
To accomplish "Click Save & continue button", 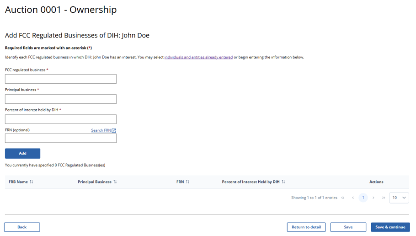I will click(x=390, y=227).
